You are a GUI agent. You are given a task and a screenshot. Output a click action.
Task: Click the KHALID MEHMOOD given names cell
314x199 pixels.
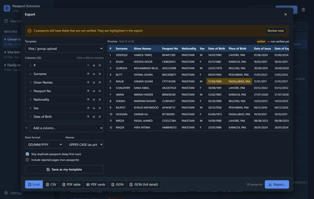[146, 107]
